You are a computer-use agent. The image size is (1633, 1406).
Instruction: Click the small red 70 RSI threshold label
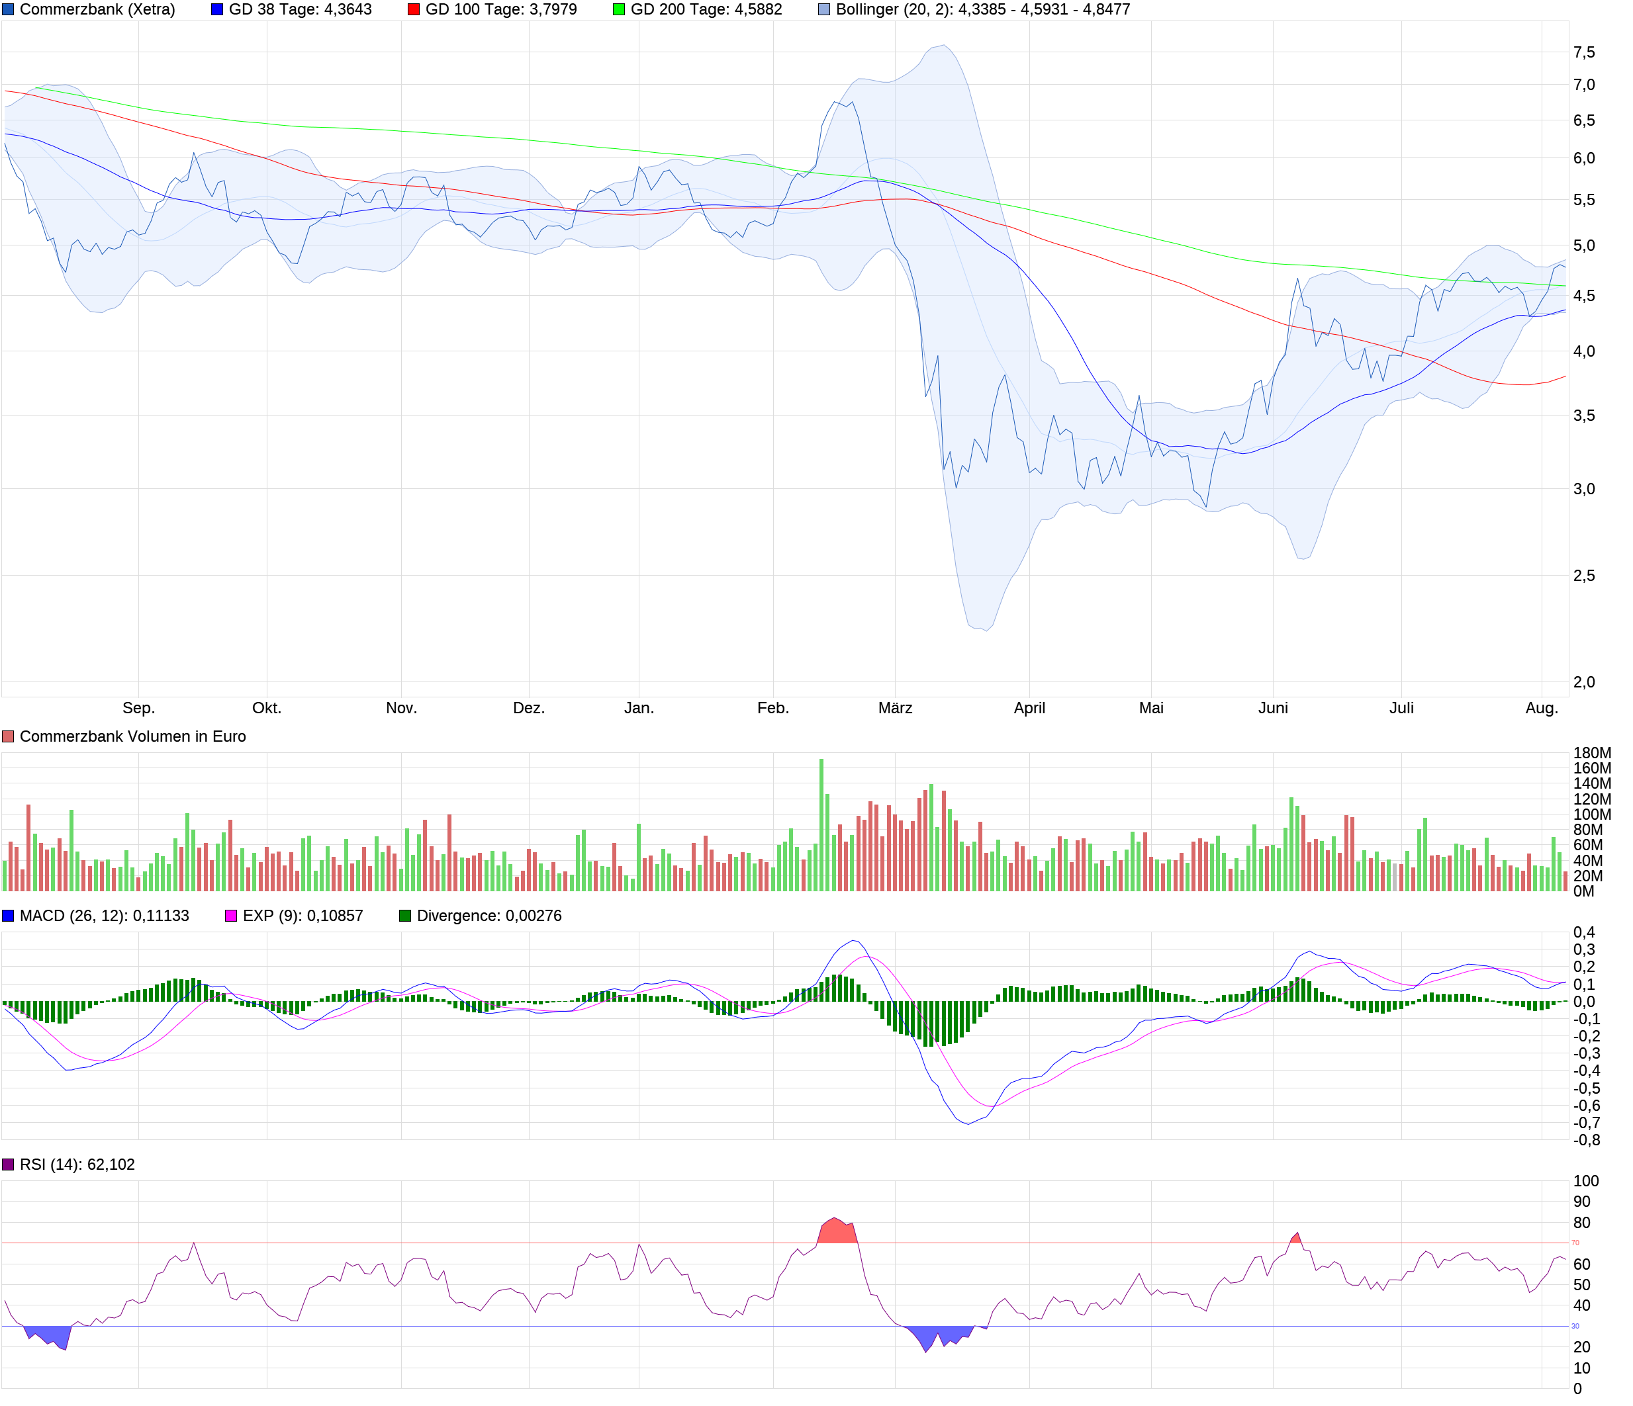pyautogui.click(x=1575, y=1243)
